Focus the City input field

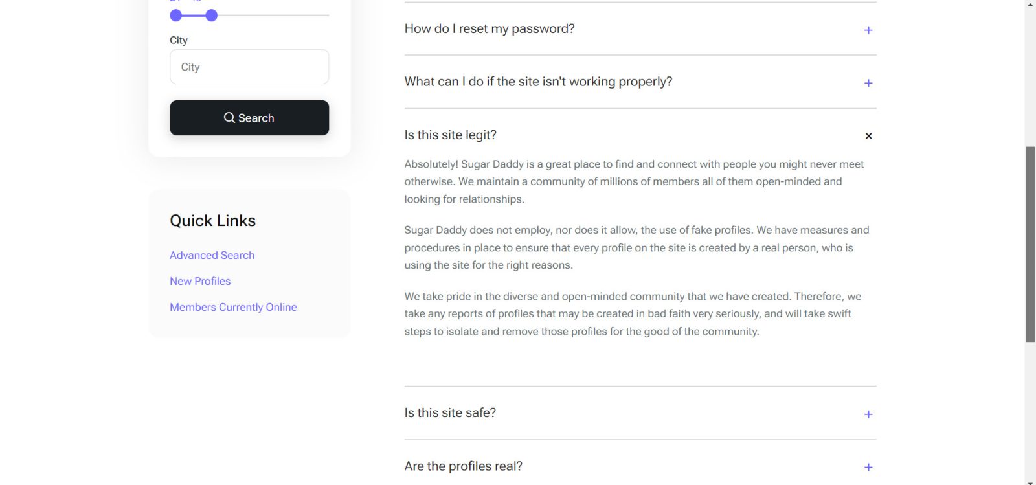[249, 67]
